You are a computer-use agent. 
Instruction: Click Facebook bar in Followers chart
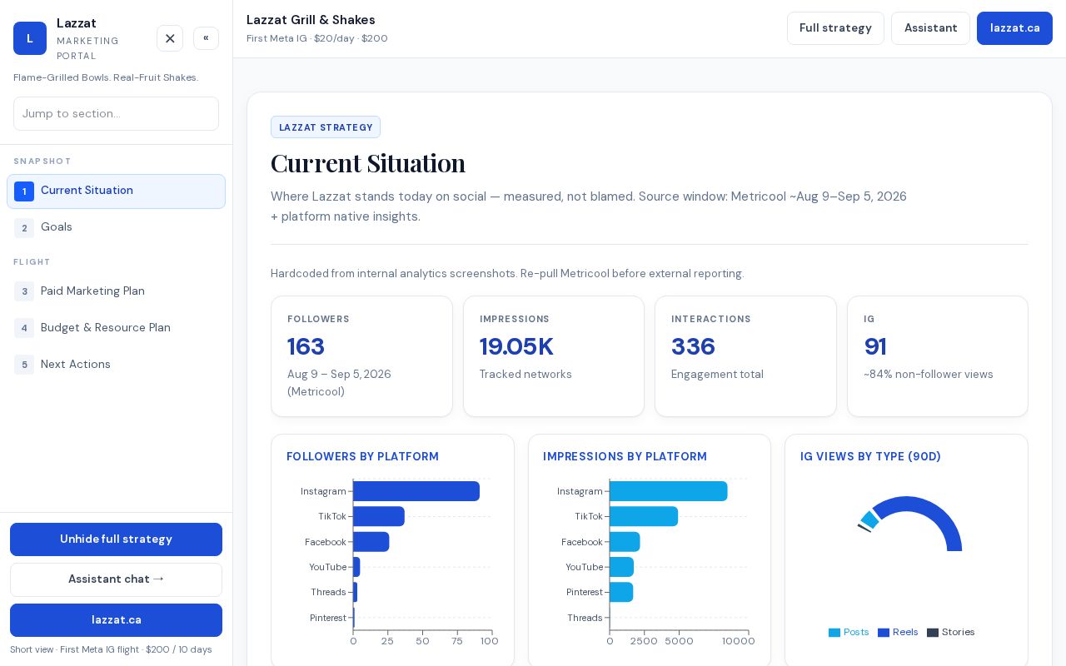tap(371, 542)
